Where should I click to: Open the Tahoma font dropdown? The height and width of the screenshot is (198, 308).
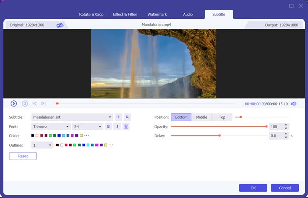(x=51, y=127)
